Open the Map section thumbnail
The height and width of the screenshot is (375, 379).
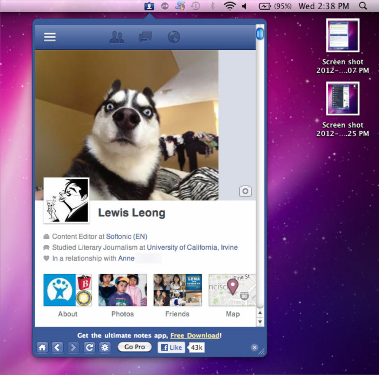pos(232,290)
